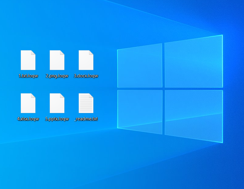Click center cross of the Windows logo

(x=163, y=89)
